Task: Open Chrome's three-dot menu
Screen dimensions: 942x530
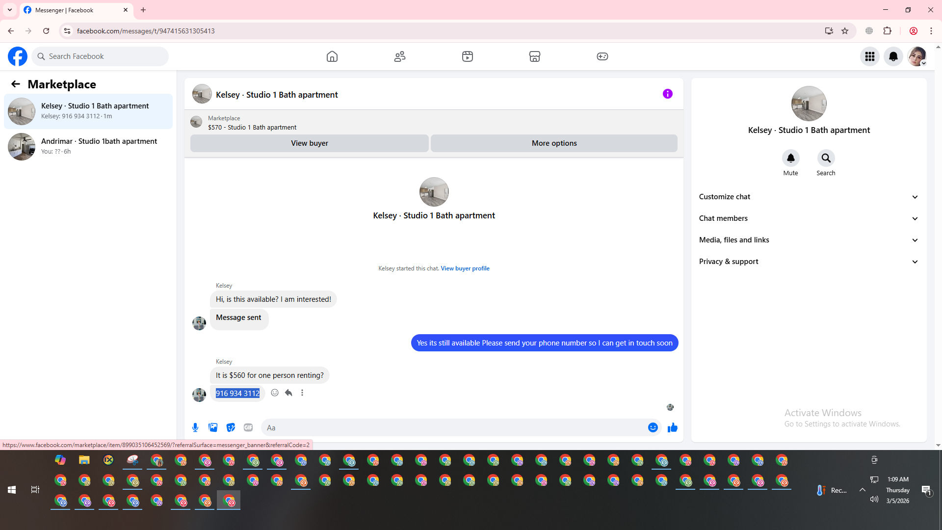Action: click(x=931, y=31)
